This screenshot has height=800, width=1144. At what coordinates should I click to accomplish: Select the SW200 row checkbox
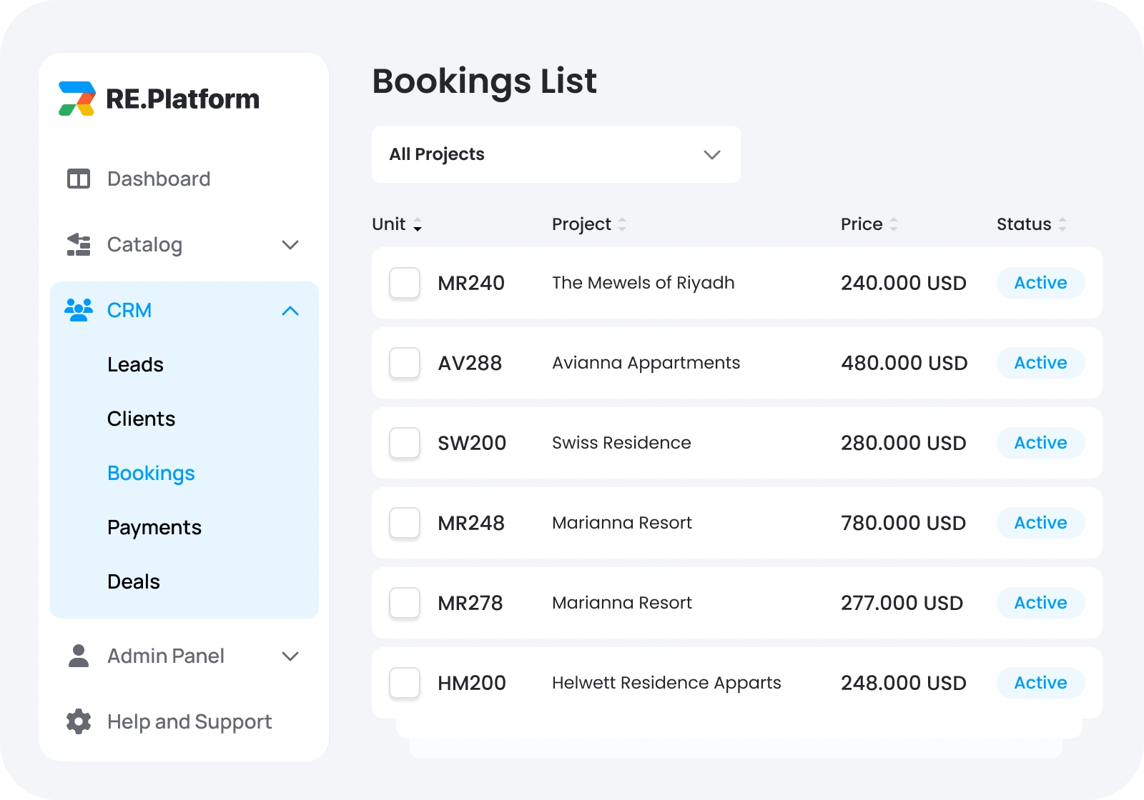[405, 443]
